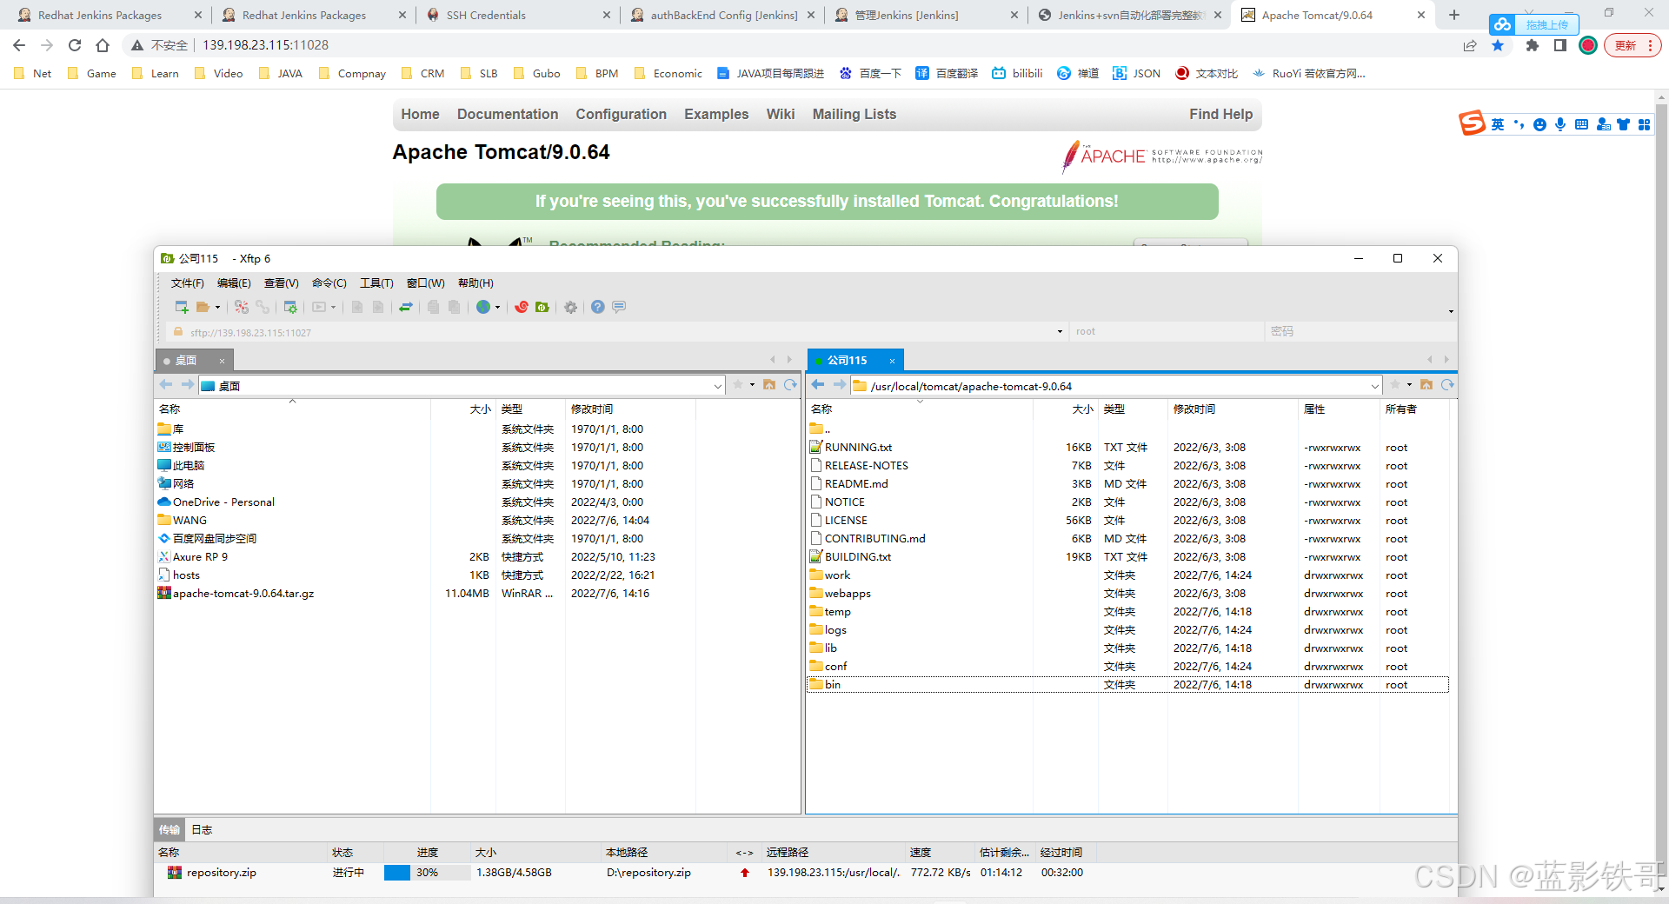Select the webapps folder in remote pane
The width and height of the screenshot is (1669, 904).
point(848,594)
